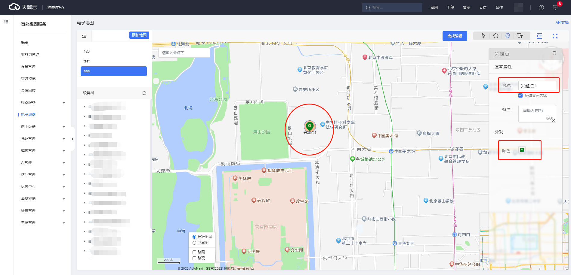571x275 pixels.
Task: Expand the 凭证管理 menu arrow
Action: coord(64,139)
